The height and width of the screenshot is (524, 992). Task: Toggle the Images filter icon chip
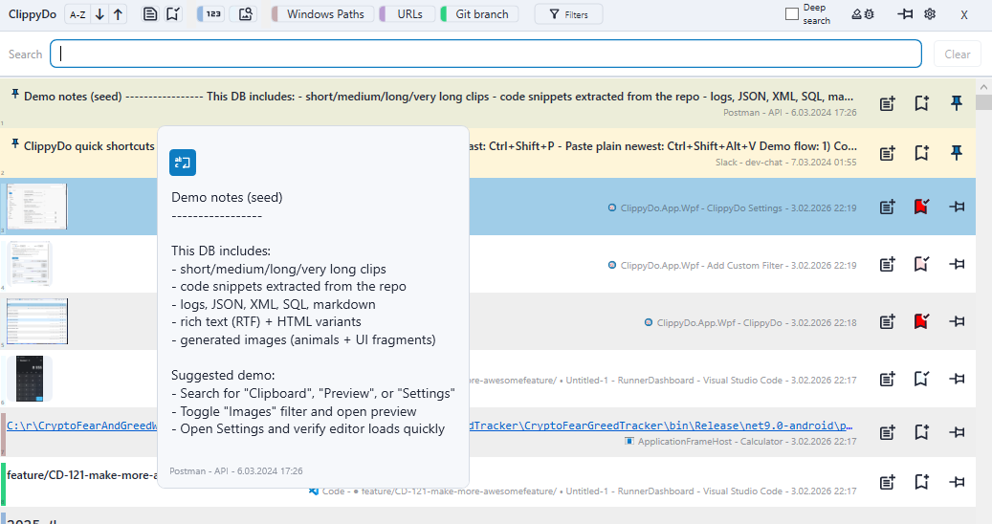click(x=246, y=14)
